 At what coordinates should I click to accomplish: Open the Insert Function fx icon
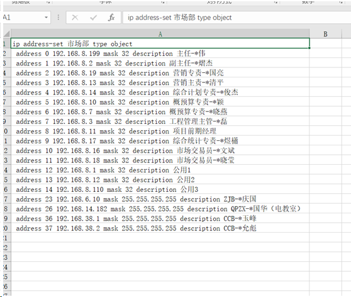pos(111,18)
